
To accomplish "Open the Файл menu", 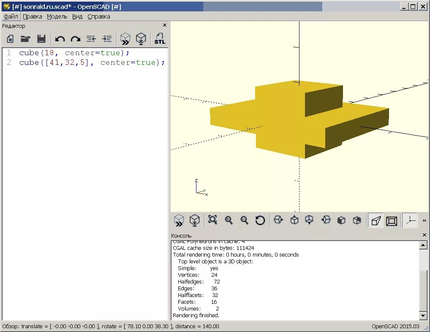I will [x=11, y=16].
